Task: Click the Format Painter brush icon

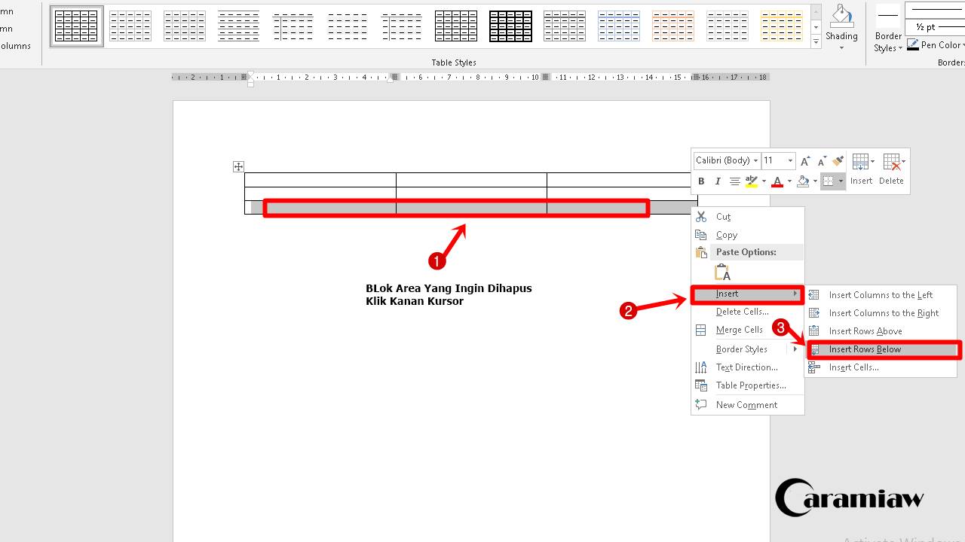Action: coord(838,161)
